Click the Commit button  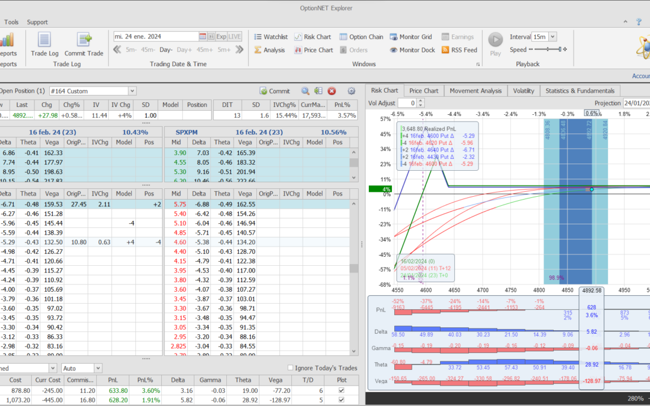coord(274,91)
